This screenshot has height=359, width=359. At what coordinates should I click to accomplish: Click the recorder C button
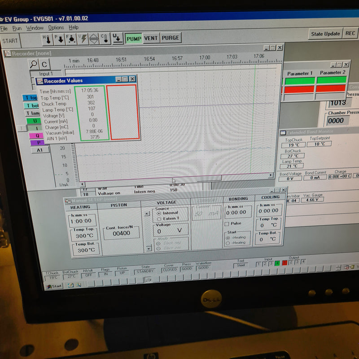tap(44, 64)
